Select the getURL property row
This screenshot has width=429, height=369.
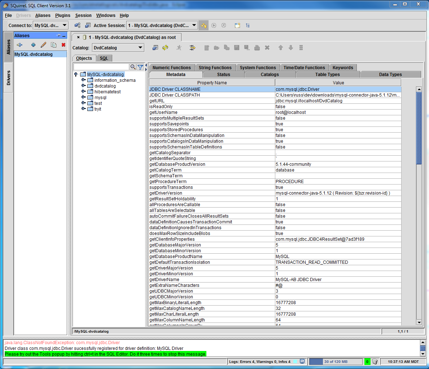[x=275, y=101]
